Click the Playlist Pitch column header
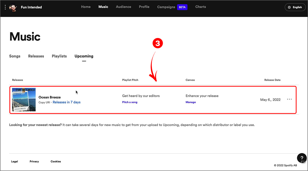Image resolution: width=308 pixels, height=171 pixels. (x=130, y=80)
